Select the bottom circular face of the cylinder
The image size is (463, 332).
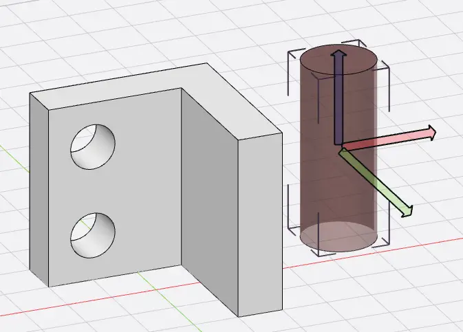coord(338,236)
